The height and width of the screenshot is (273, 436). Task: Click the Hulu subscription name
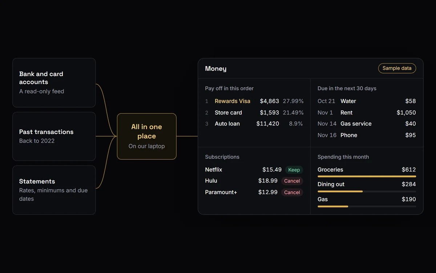point(211,181)
